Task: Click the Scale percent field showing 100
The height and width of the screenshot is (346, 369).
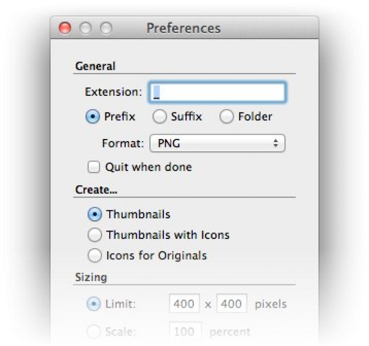Action: coord(184,332)
